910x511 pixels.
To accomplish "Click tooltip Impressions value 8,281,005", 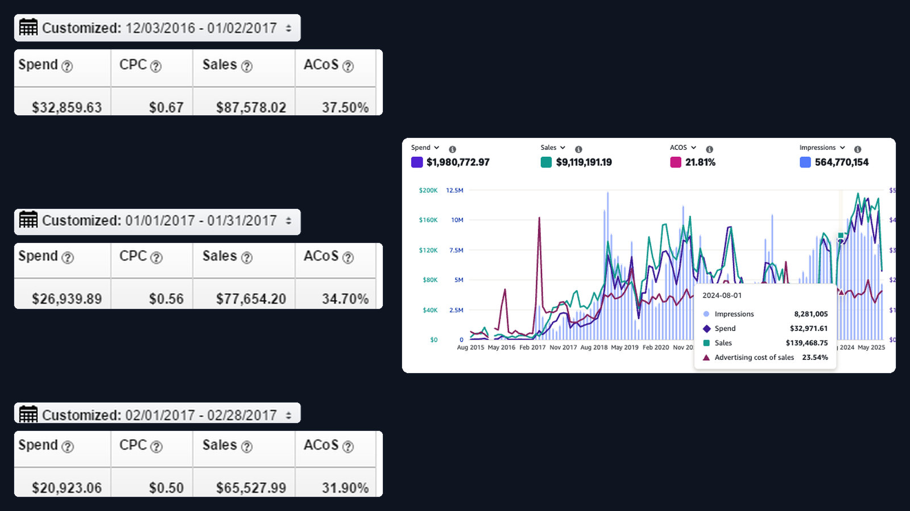I will coord(811,314).
